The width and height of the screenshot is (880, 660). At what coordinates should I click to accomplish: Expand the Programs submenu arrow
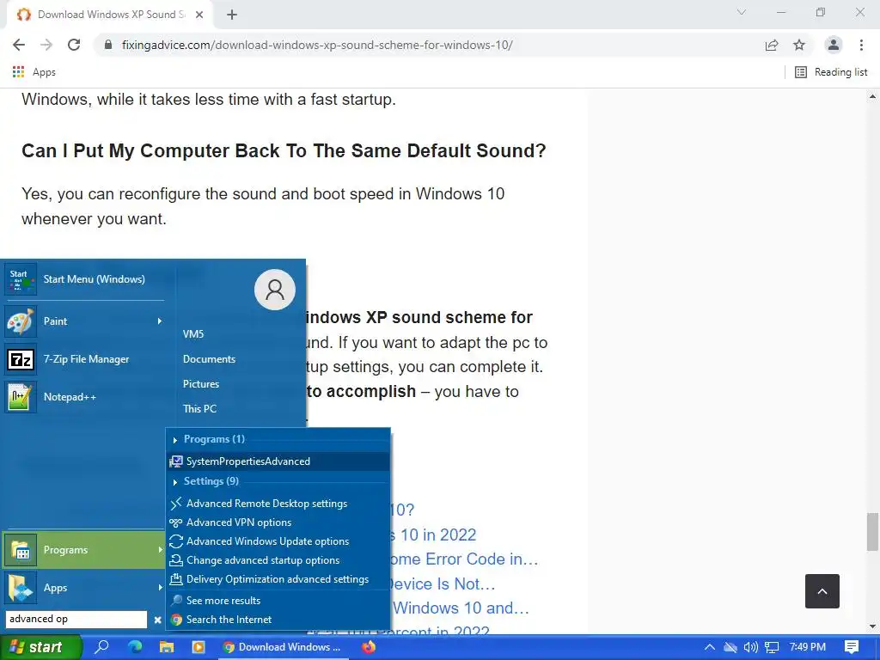(160, 550)
